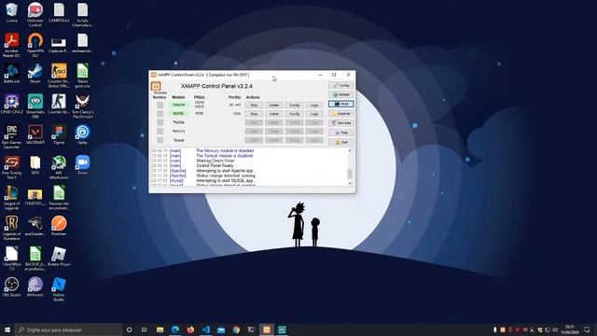
Task: Open the notification center icon
Action: pos(587,329)
